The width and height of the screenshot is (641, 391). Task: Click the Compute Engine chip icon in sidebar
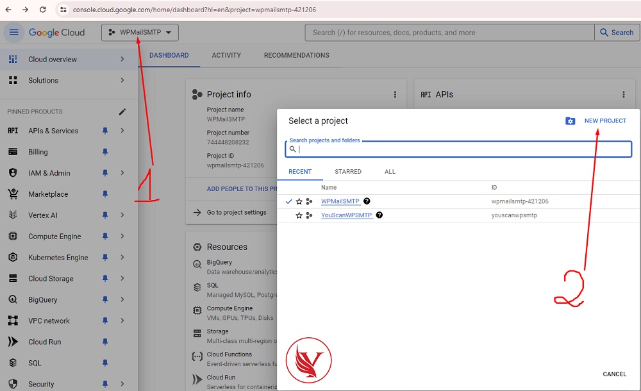tap(13, 236)
